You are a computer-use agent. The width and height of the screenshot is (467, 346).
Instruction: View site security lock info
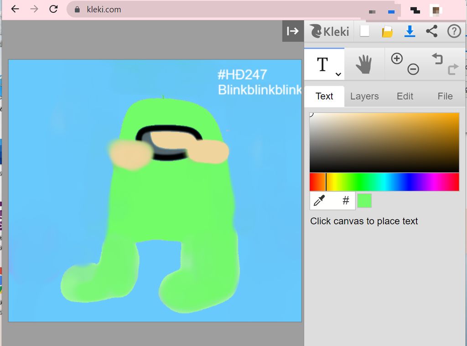pyautogui.click(x=77, y=10)
